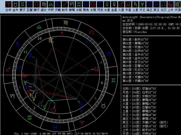
Task: Click the Libra 天秤 legend icon
Action: [x=51, y=4]
